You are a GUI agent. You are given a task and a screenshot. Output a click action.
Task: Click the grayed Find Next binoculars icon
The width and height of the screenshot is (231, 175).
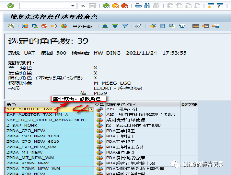click(156, 6)
